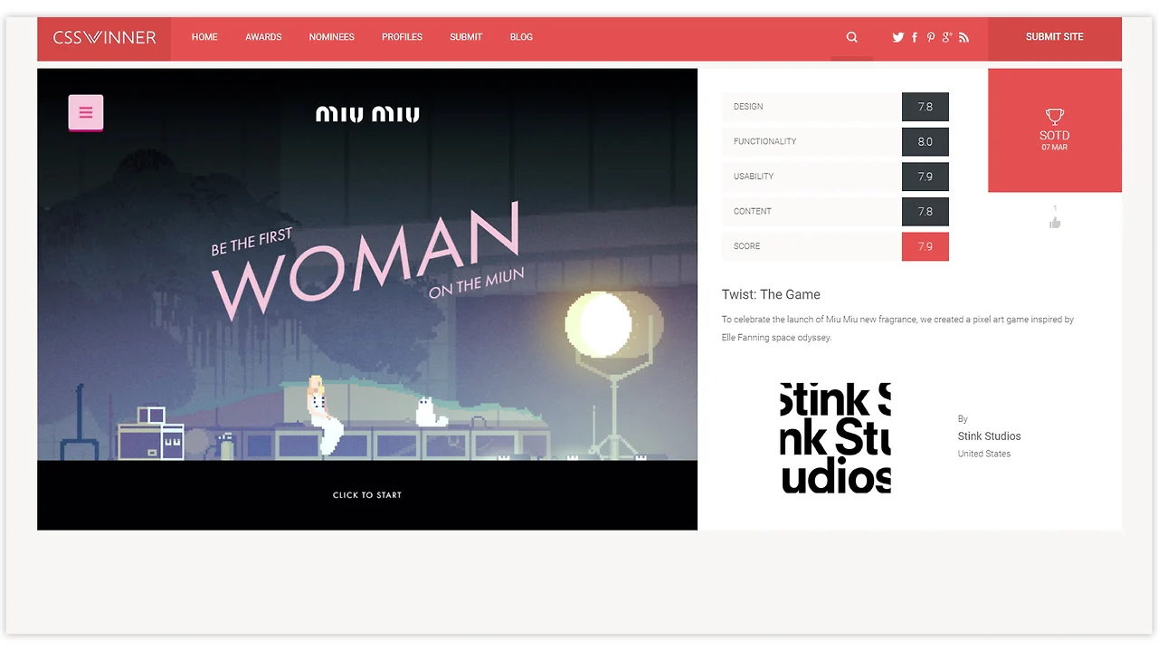Click the 'Click to Start' text
The width and height of the screenshot is (1158, 651).
[x=367, y=495]
